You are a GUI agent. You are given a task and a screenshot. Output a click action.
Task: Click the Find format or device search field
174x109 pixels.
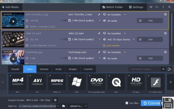[x=144, y=69]
